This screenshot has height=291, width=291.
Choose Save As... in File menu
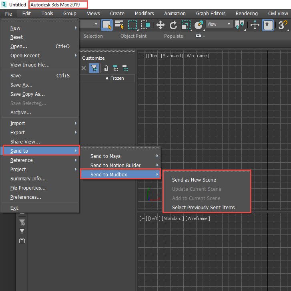(40, 85)
